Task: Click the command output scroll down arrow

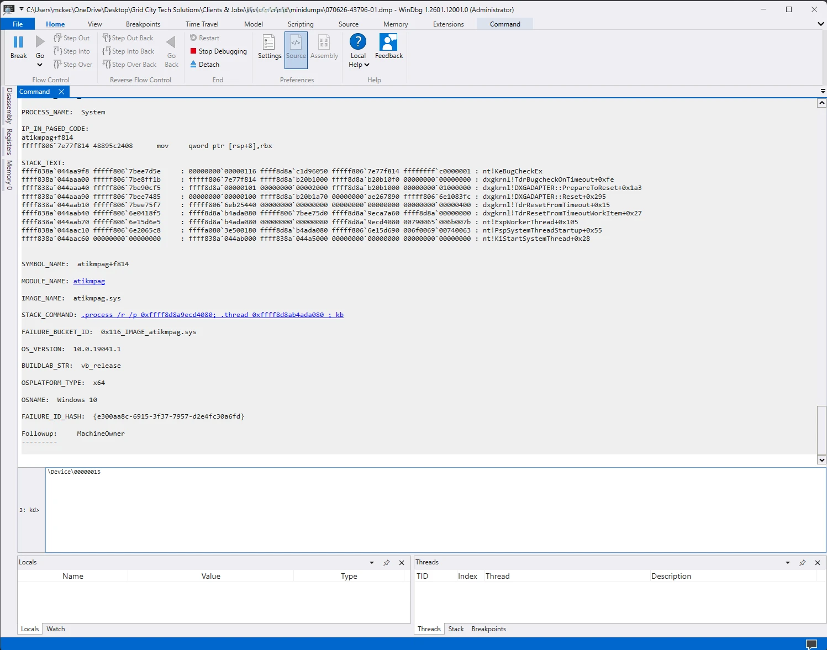Action: pyautogui.click(x=821, y=459)
